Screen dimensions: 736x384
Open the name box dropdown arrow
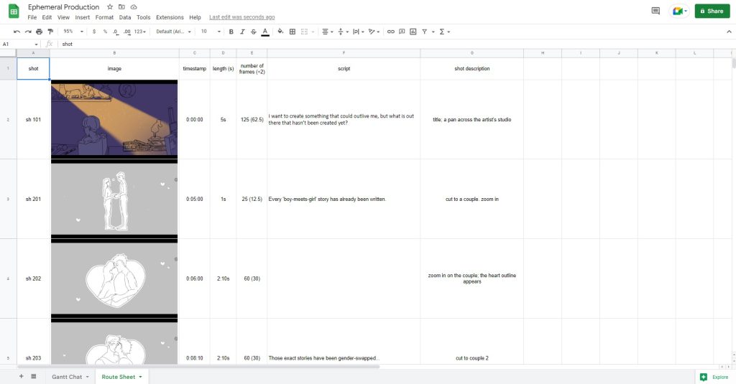click(x=36, y=44)
